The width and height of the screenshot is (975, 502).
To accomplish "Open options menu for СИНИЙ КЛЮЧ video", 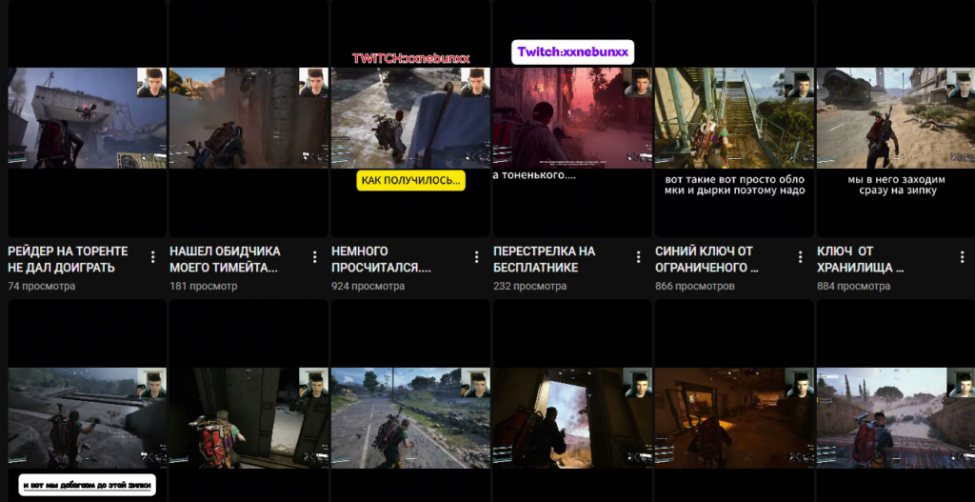I will click(800, 257).
